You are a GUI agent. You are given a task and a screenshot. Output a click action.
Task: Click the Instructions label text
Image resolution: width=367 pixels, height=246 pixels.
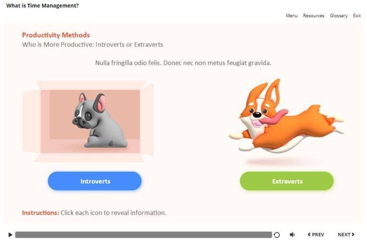(40, 213)
